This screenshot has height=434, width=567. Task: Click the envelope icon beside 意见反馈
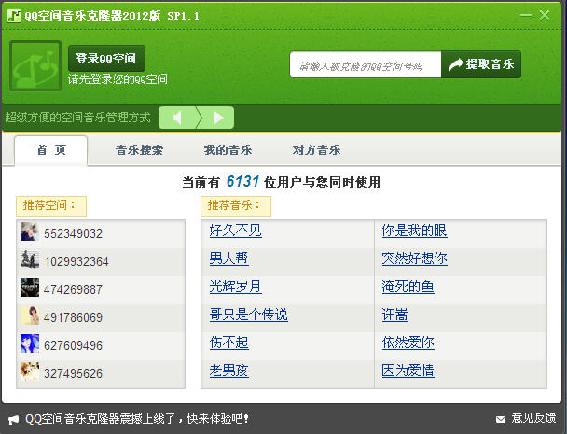tap(501, 418)
